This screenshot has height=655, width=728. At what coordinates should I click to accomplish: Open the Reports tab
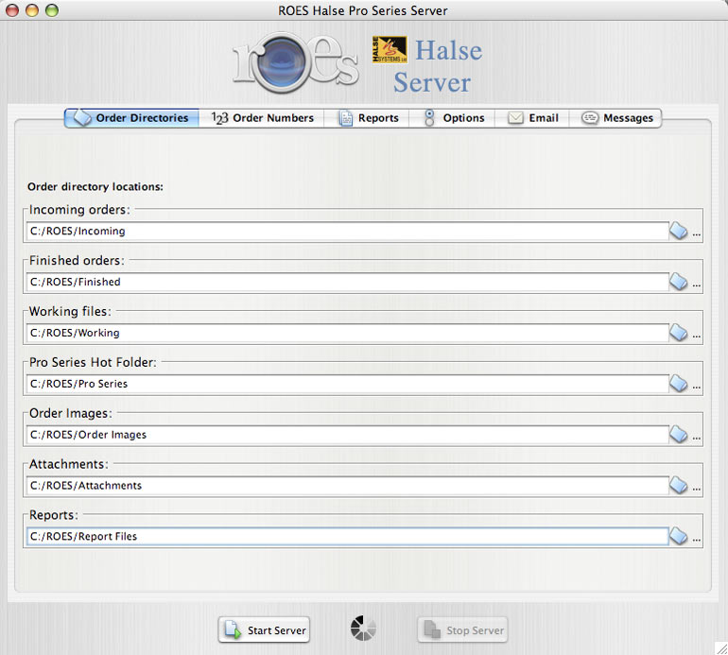[x=368, y=118]
